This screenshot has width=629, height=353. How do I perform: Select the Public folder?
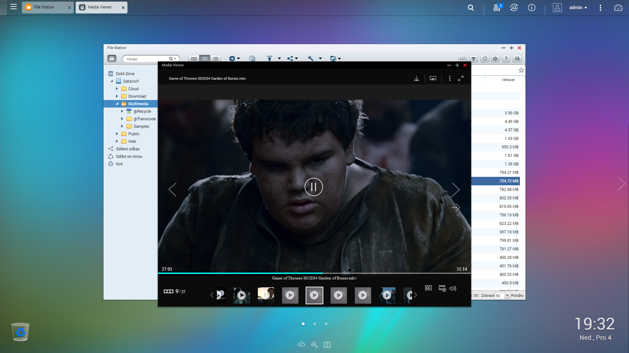click(134, 134)
